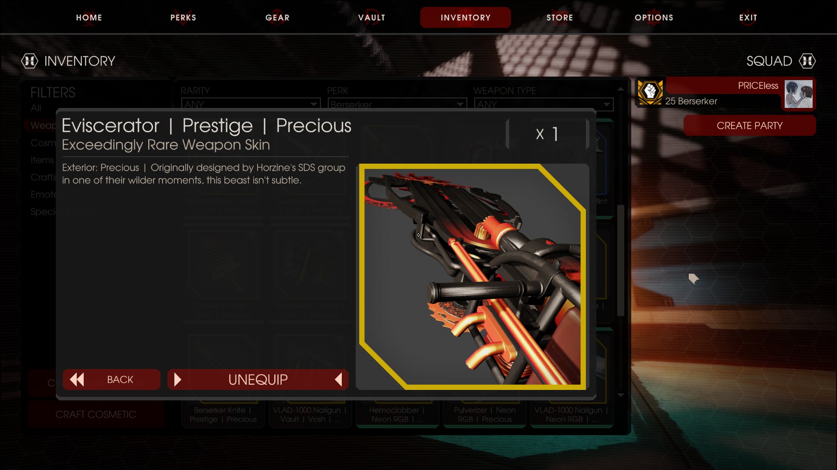The image size is (837, 470).
Task: Click the double-arrow icon on BACK button
Action: pyautogui.click(x=77, y=379)
